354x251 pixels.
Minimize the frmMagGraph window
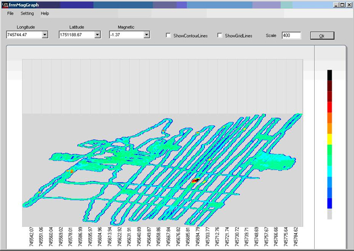pyautogui.click(x=336, y=5)
